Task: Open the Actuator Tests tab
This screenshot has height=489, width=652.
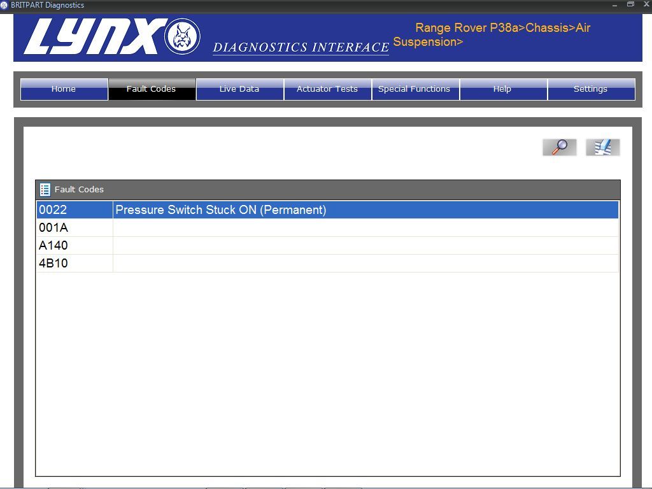Action: (x=328, y=89)
